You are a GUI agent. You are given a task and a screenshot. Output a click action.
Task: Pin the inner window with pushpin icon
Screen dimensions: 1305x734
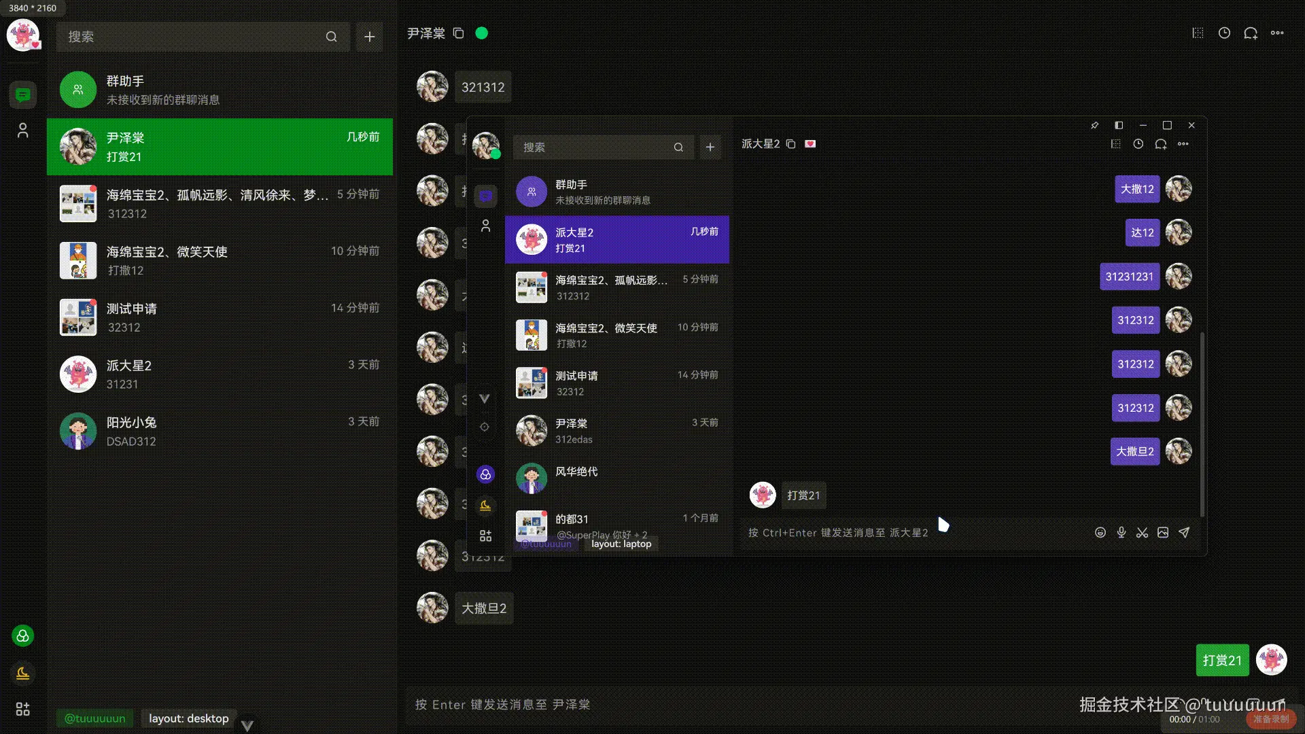point(1094,125)
